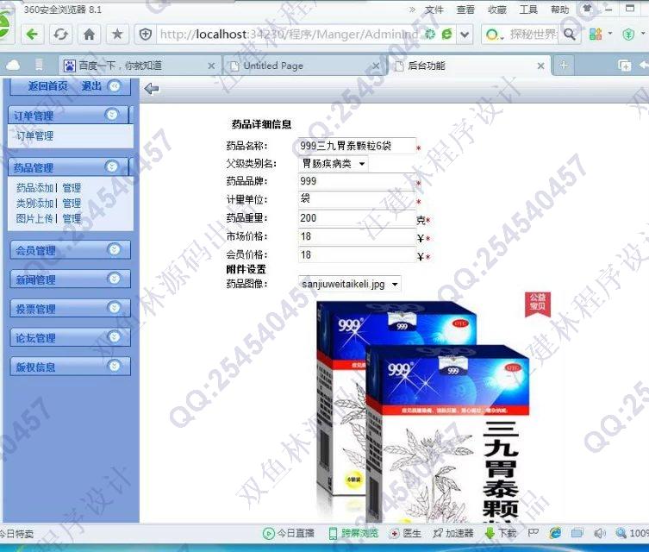Click 管理 next to 类别添加
The image size is (649, 552).
(x=72, y=204)
